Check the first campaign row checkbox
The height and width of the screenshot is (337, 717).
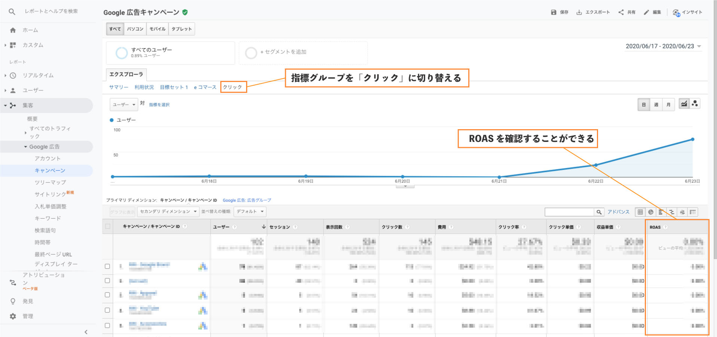(107, 266)
